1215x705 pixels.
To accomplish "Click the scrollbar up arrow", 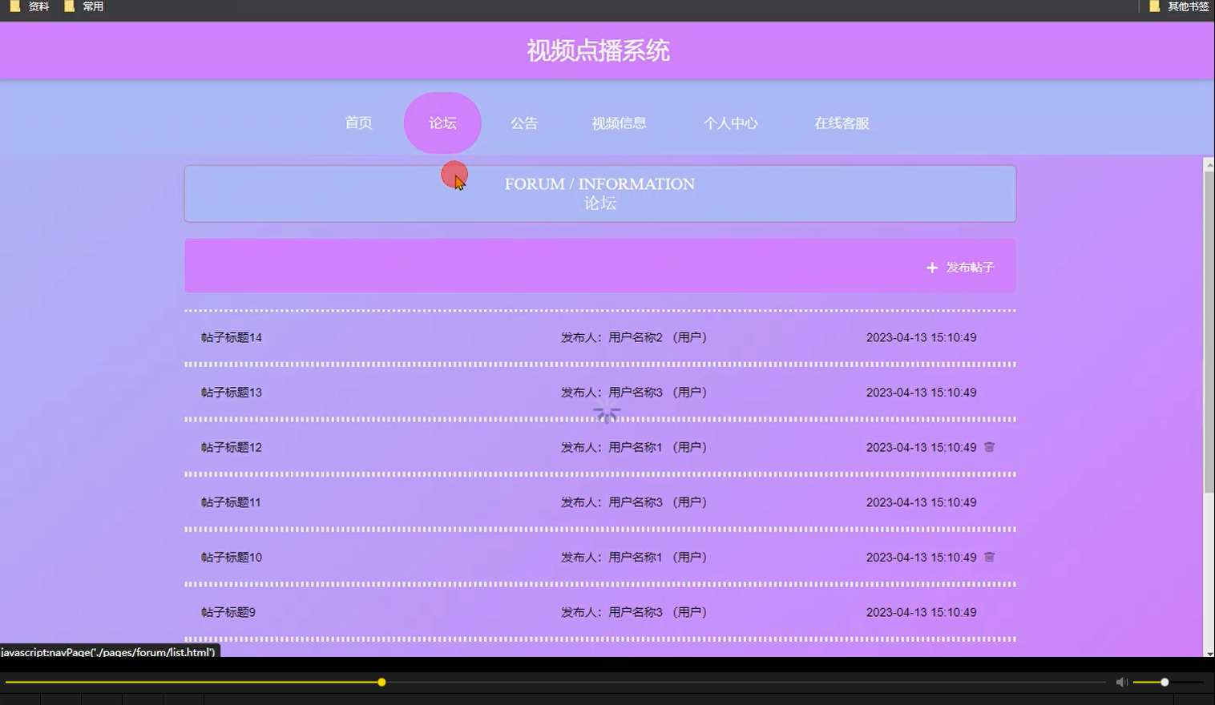I will coord(1209,164).
